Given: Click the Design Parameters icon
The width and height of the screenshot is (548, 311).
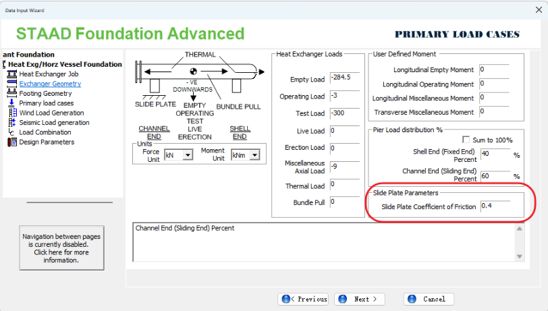Looking at the screenshot, I should [x=12, y=142].
